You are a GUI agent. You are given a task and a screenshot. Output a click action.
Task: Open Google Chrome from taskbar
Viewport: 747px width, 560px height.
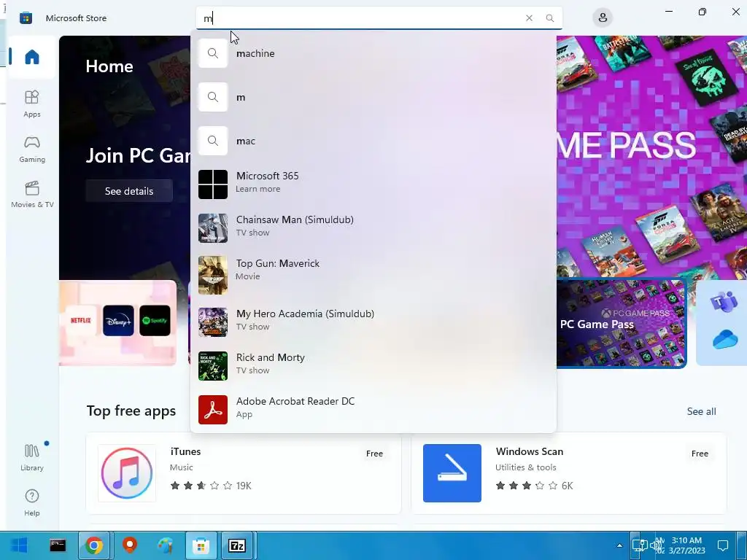(x=94, y=545)
